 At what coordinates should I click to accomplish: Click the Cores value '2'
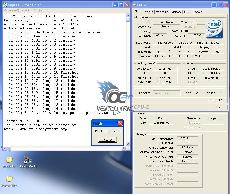pyautogui.click(x=197, y=93)
